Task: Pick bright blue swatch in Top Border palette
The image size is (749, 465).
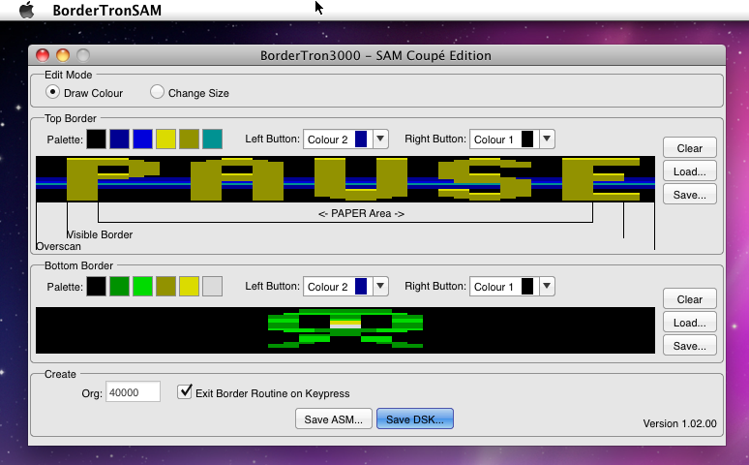Action: pos(142,139)
